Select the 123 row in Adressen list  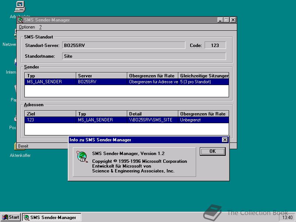(127, 120)
